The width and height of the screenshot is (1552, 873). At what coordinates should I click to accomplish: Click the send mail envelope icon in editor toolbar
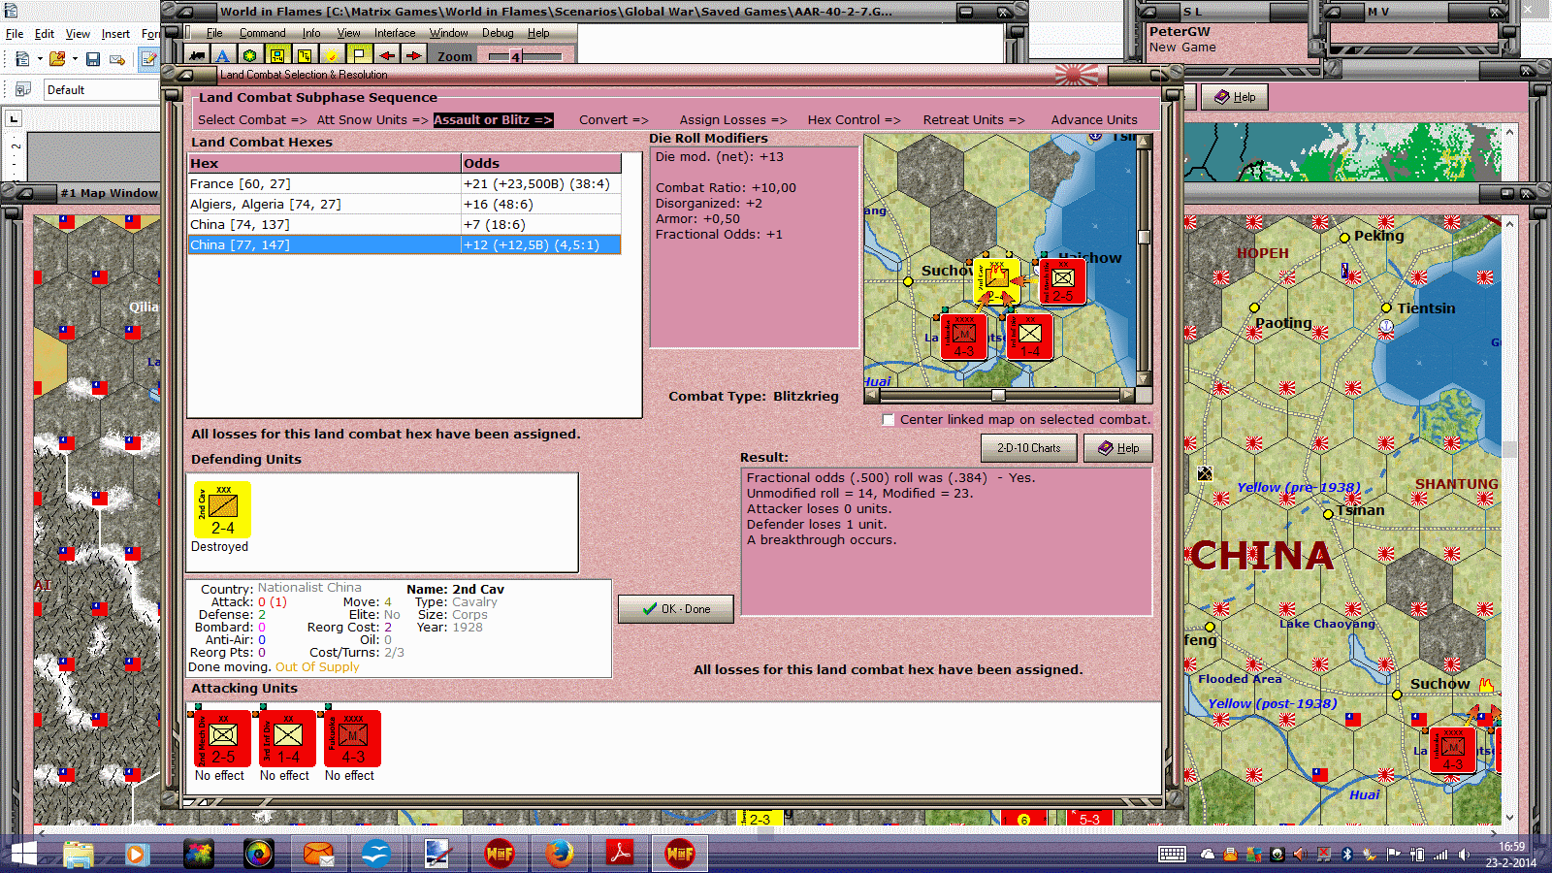(117, 59)
